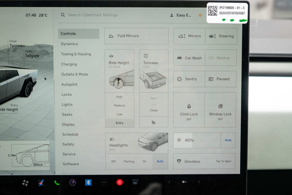Viewport: 292px width, 195px height.
Task: Open the Bluetooth app icon
Action: click(x=88, y=182)
